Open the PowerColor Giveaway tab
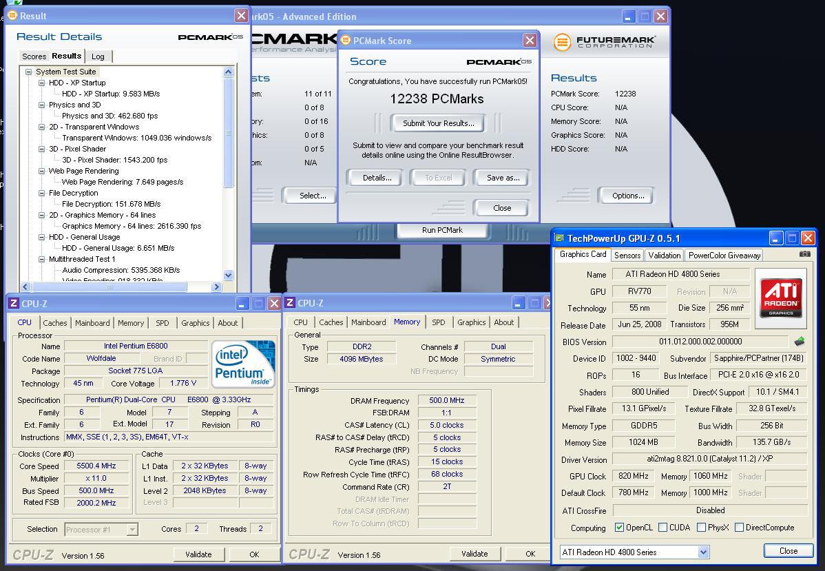825x571 pixels. (724, 256)
